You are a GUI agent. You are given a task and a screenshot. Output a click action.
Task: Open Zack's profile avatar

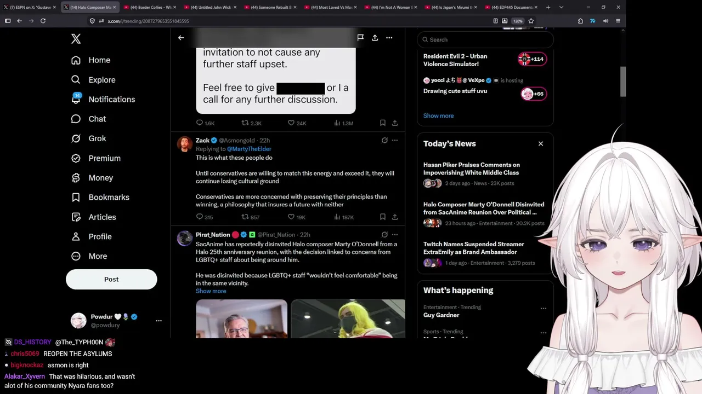click(x=185, y=144)
